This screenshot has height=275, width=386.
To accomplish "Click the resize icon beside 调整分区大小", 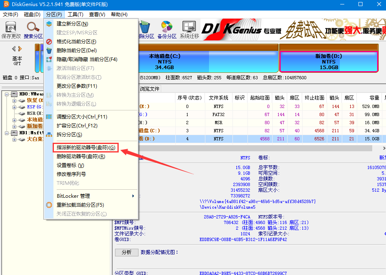I will pyautogui.click(x=49, y=117).
